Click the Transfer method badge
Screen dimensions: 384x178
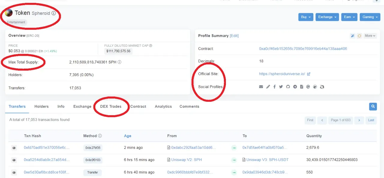click(93, 173)
